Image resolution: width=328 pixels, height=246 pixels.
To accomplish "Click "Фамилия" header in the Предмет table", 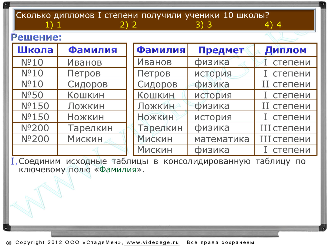I will (161, 50).
